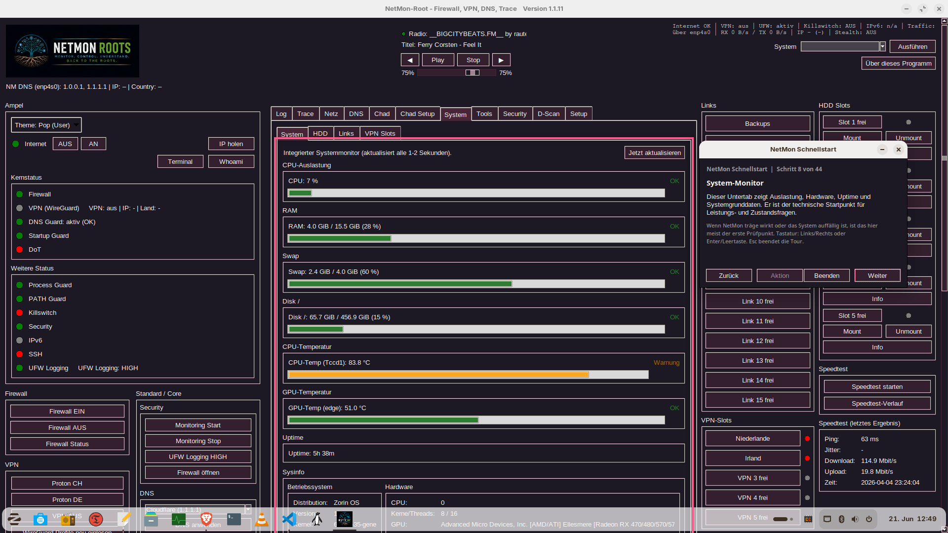Launch the Software store from the taskbar
This screenshot has width=948, height=533.
pyautogui.click(x=40, y=519)
